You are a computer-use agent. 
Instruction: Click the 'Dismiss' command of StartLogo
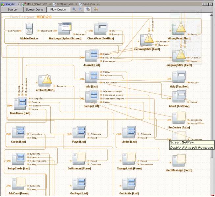click(x=80, y=34)
